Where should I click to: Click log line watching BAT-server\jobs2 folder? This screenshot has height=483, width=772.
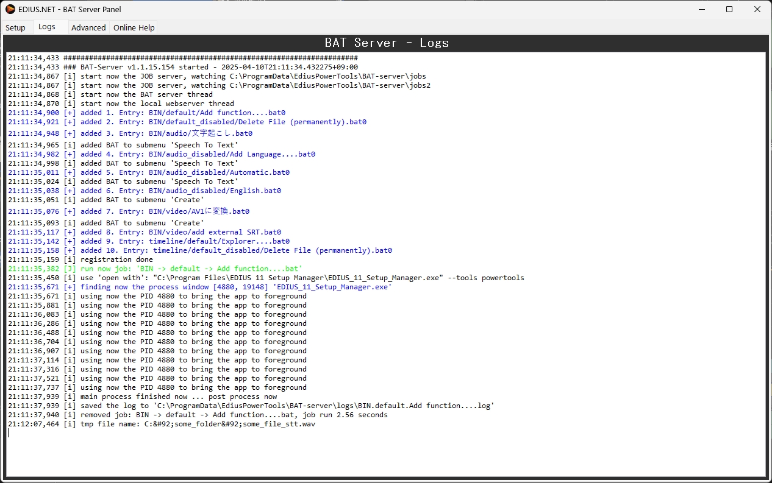pyautogui.click(x=219, y=85)
